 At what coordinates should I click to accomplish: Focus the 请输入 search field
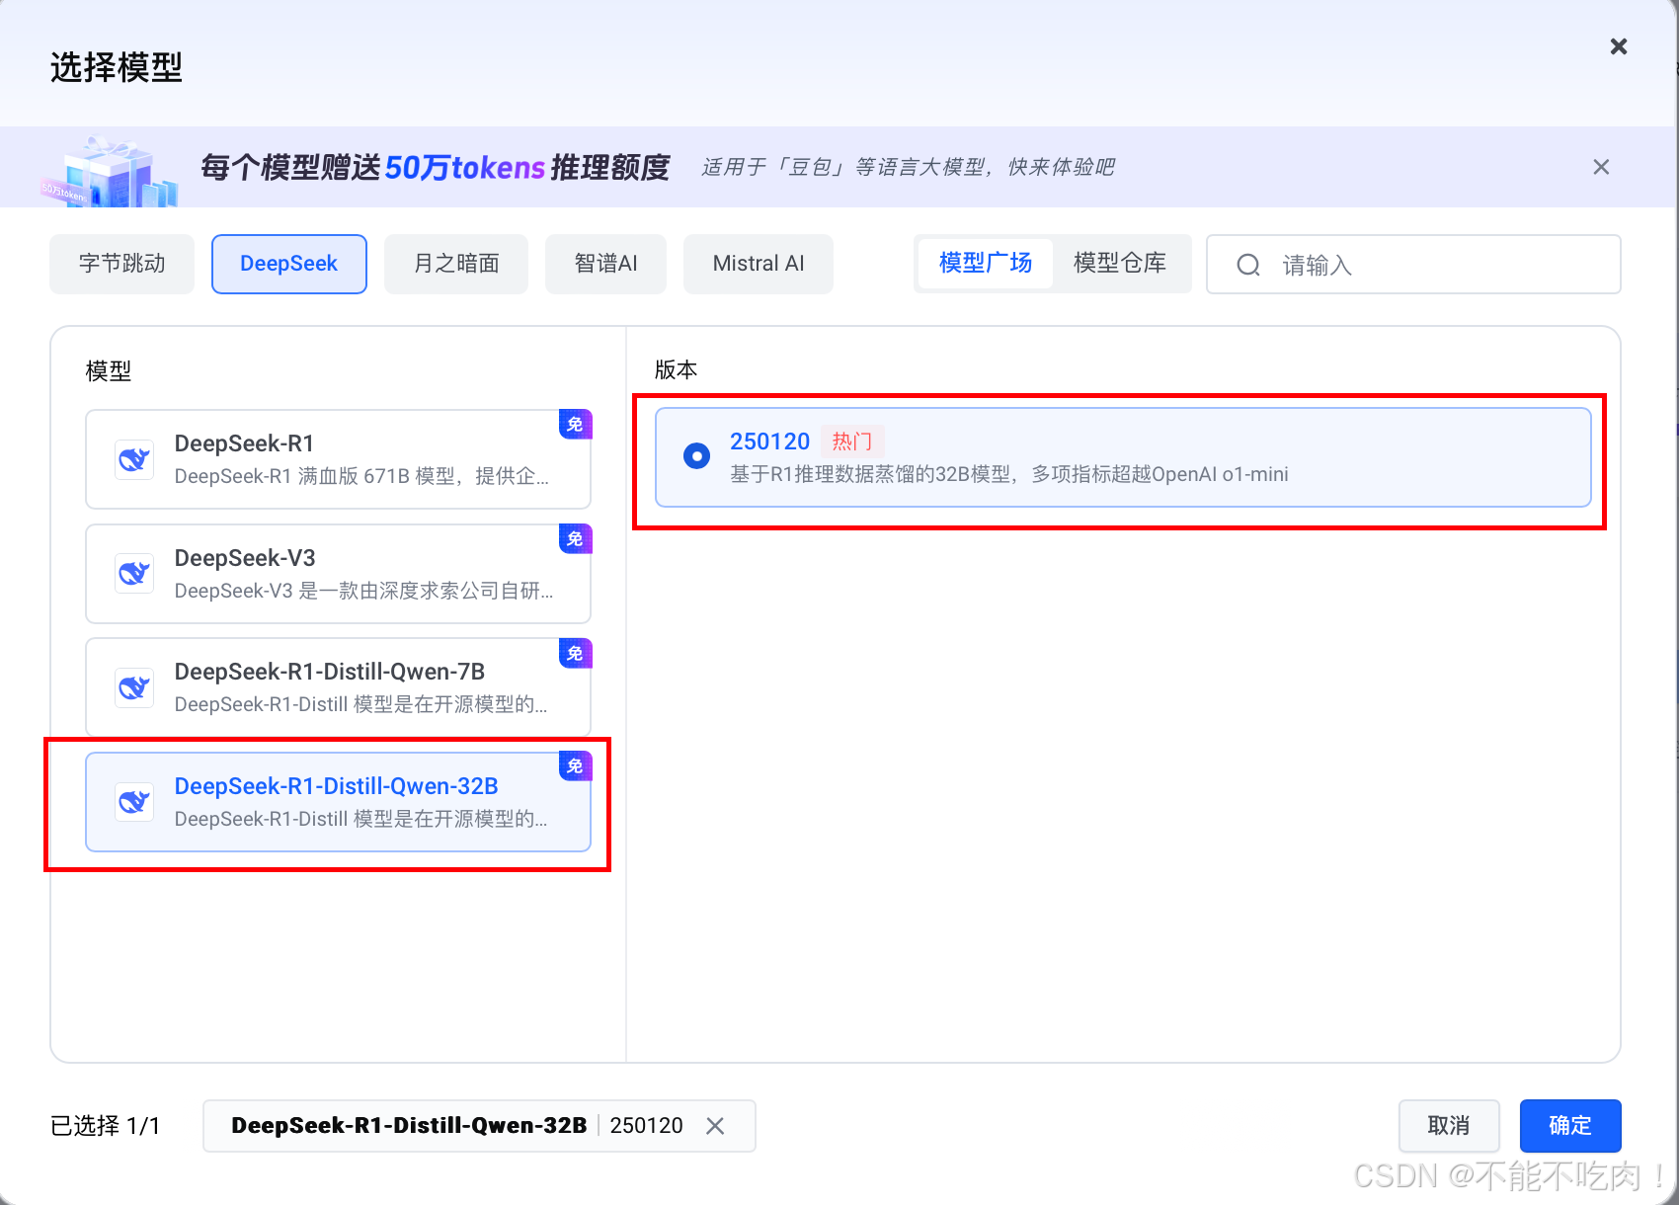click(x=1413, y=265)
